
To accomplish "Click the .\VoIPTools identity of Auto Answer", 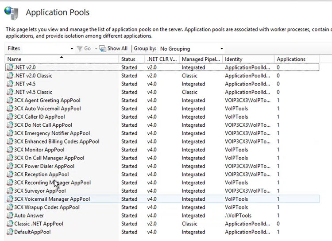I will point(238,216).
